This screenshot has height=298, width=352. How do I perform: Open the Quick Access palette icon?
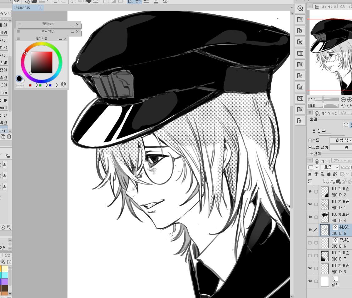coord(300,8)
